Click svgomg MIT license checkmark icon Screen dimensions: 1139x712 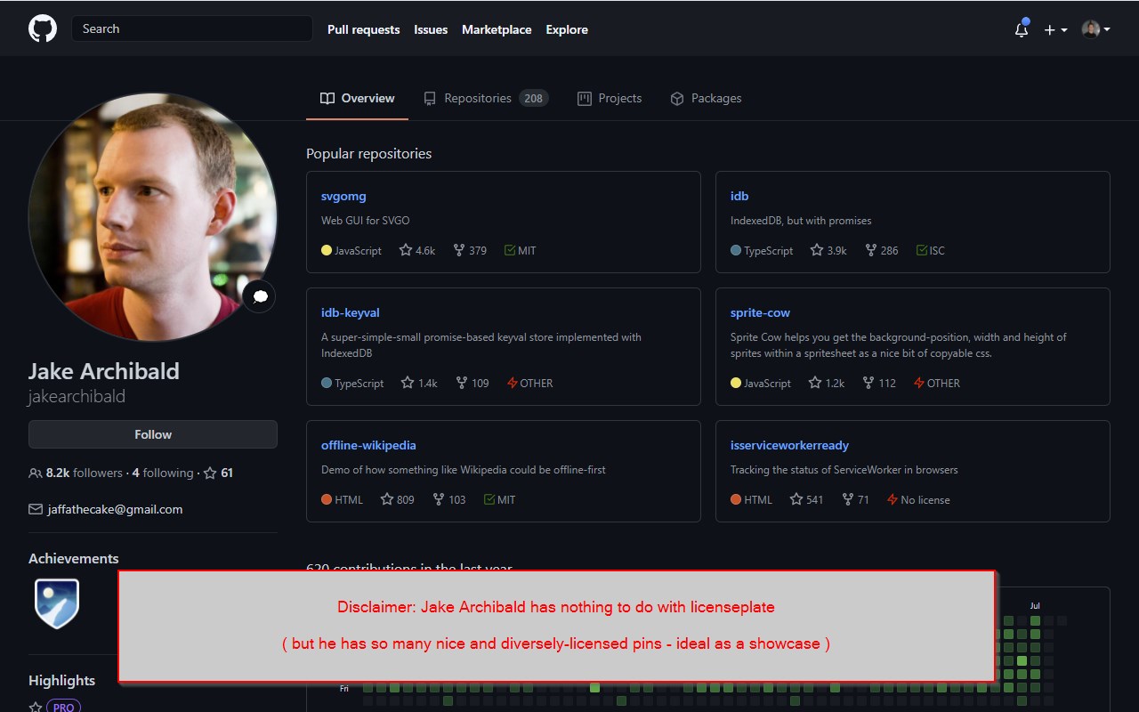[x=510, y=250]
